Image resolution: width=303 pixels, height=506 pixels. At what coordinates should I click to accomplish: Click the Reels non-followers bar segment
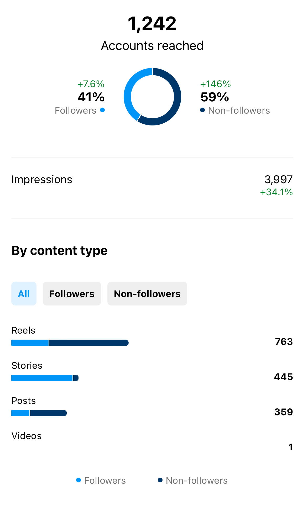click(89, 343)
